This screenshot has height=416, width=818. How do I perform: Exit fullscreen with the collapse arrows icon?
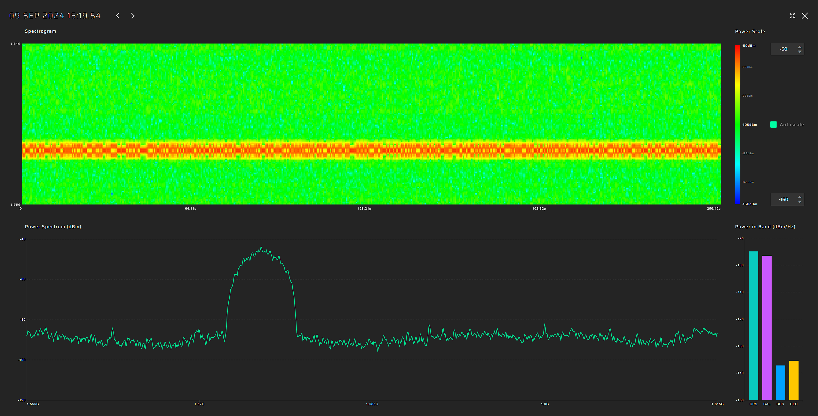tap(792, 15)
